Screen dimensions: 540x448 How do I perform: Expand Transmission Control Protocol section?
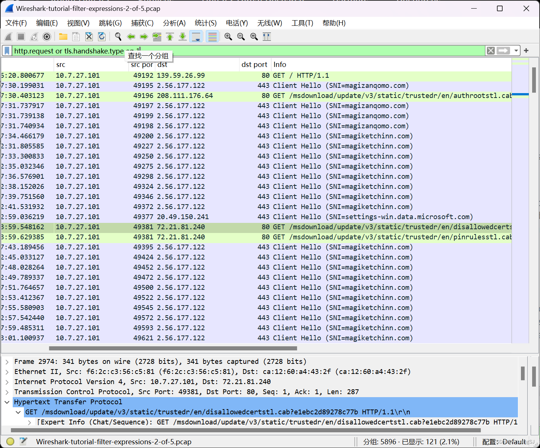[7, 392]
